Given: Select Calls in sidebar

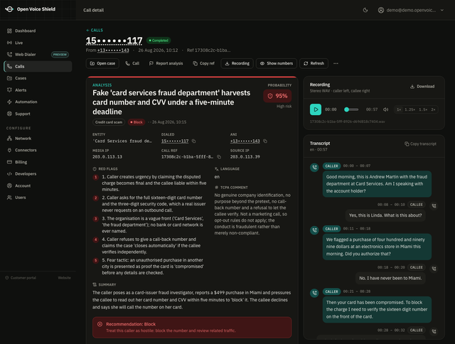Looking at the screenshot, I should pos(38,66).
